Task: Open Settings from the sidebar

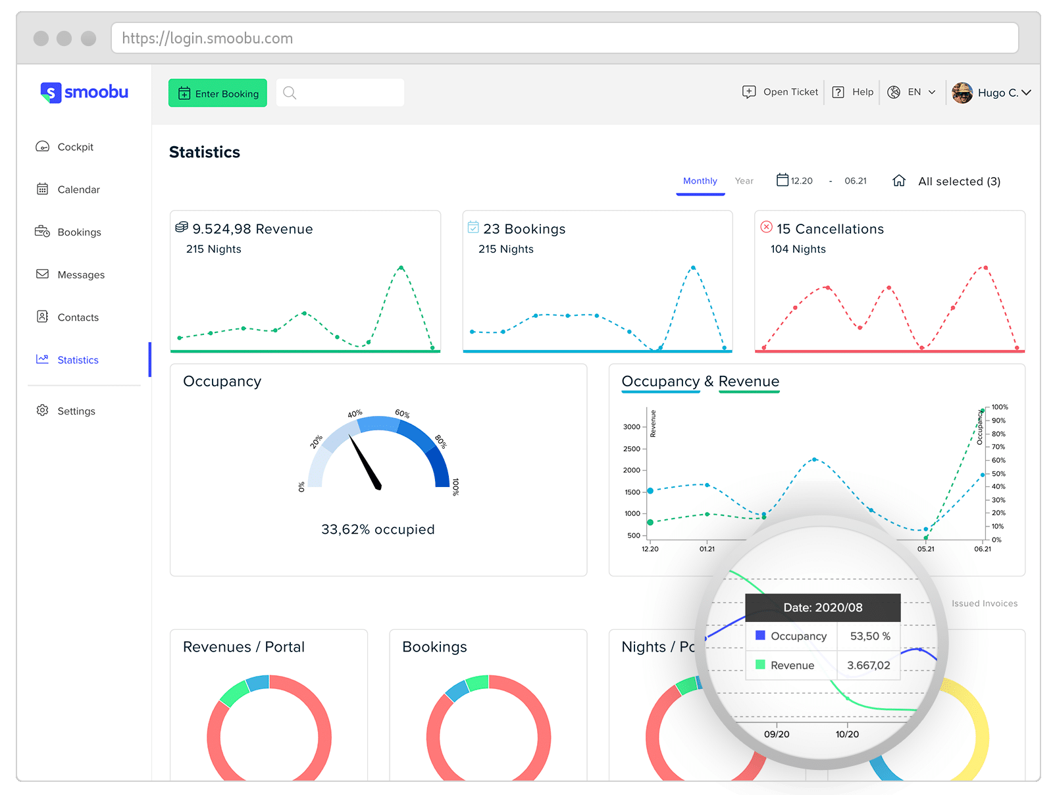Action: point(76,411)
